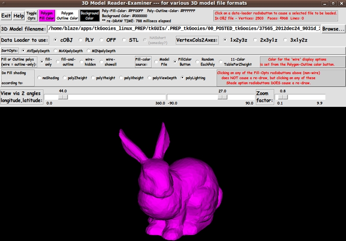The image size is (346, 241).
Task: Maximize the 3D Model Reader-Examiner window
Action: coord(333,4)
